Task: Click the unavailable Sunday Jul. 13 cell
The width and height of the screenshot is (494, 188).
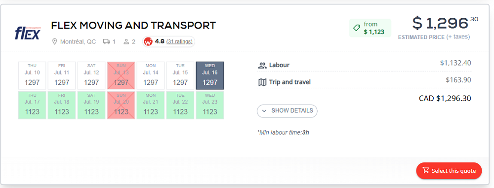Action: pyautogui.click(x=121, y=75)
